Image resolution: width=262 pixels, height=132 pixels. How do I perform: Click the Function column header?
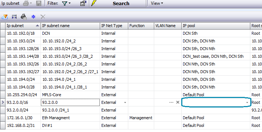pyautogui.click(x=141, y=26)
